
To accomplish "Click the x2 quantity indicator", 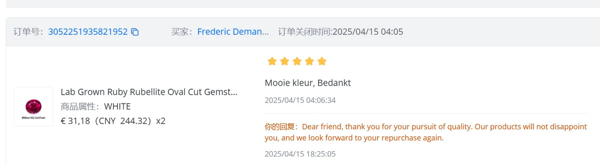I will point(161,121).
